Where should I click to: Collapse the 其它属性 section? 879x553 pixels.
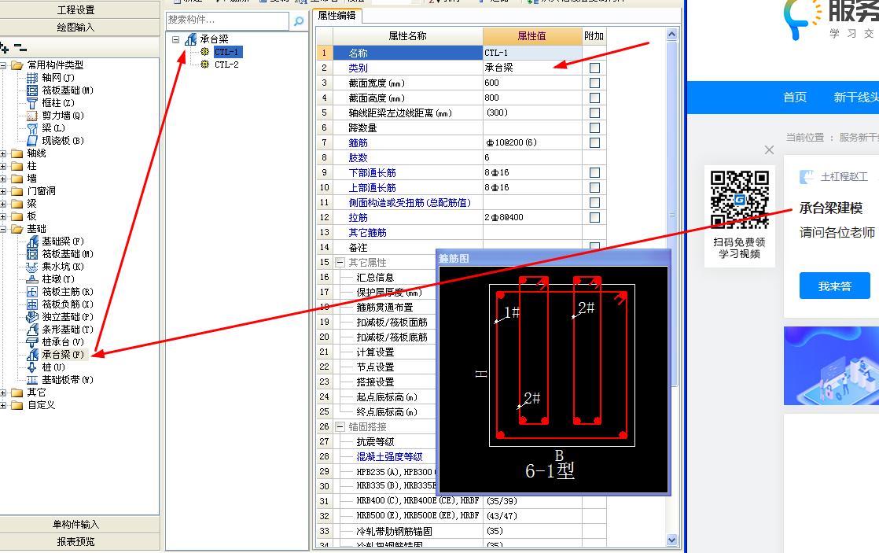click(x=340, y=262)
